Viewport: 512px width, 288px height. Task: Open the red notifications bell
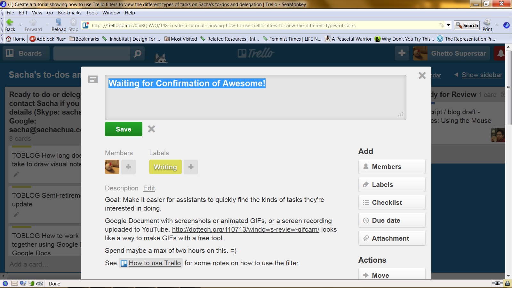point(500,53)
